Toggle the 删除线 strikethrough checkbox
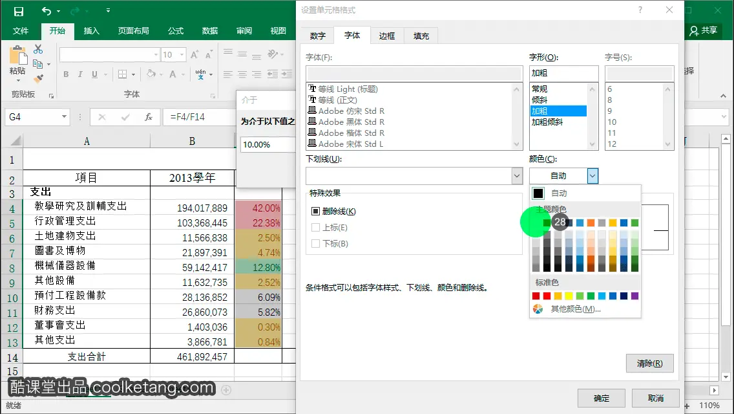734x414 pixels. (x=315, y=212)
